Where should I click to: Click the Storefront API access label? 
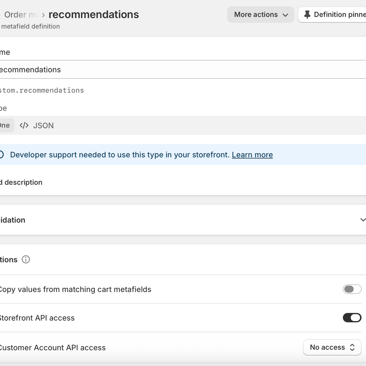37,318
